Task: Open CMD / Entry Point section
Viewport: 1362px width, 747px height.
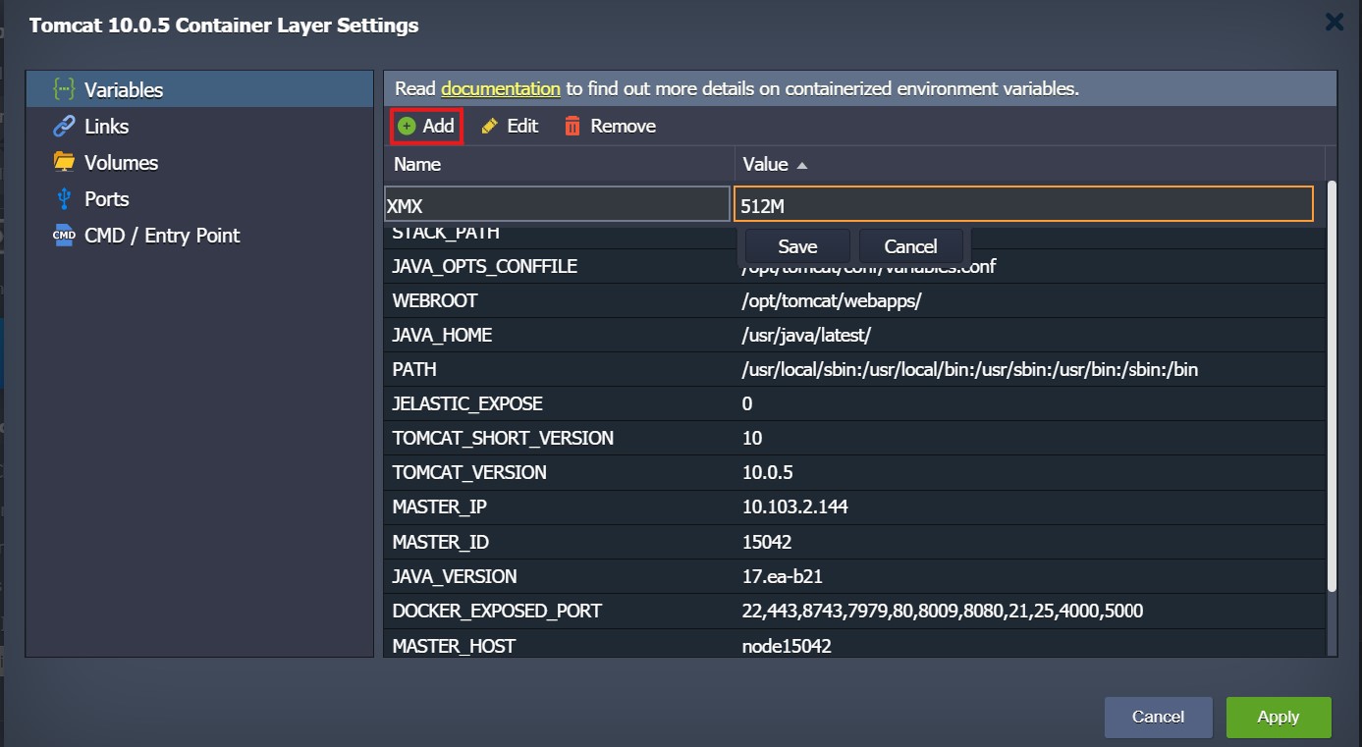Action: click(x=199, y=236)
